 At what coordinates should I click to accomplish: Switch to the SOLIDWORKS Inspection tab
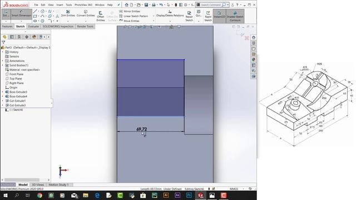click(58, 26)
